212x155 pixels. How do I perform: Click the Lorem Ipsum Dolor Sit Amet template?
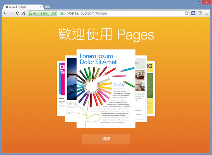click(x=106, y=89)
